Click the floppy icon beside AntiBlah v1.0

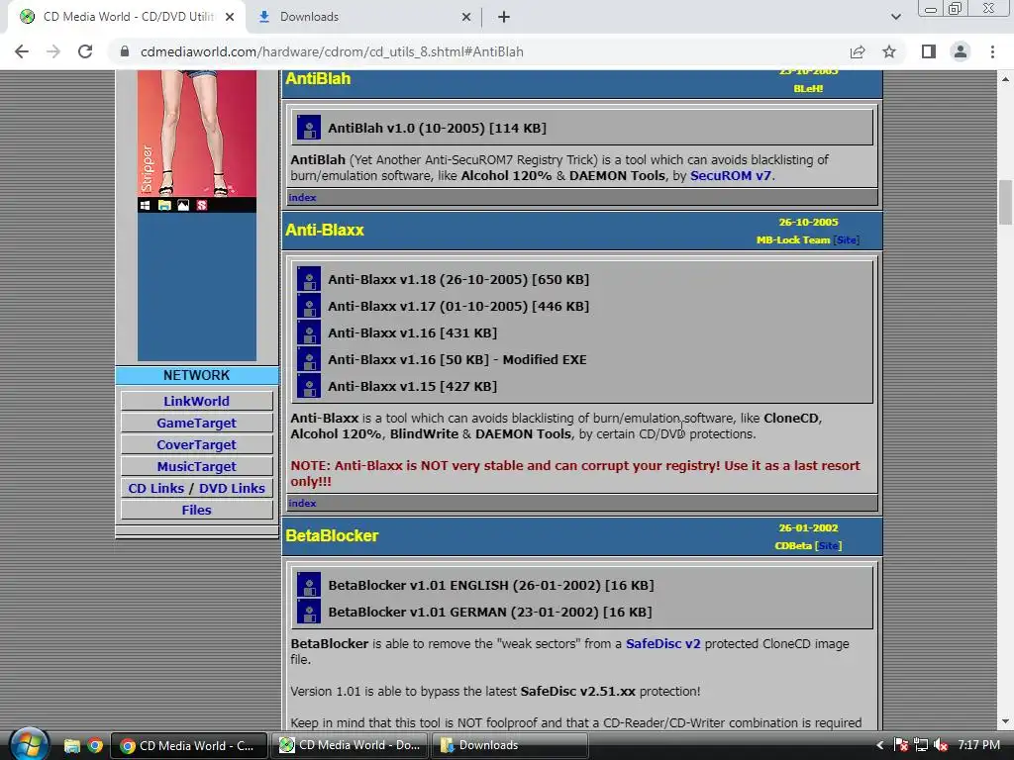(x=309, y=128)
